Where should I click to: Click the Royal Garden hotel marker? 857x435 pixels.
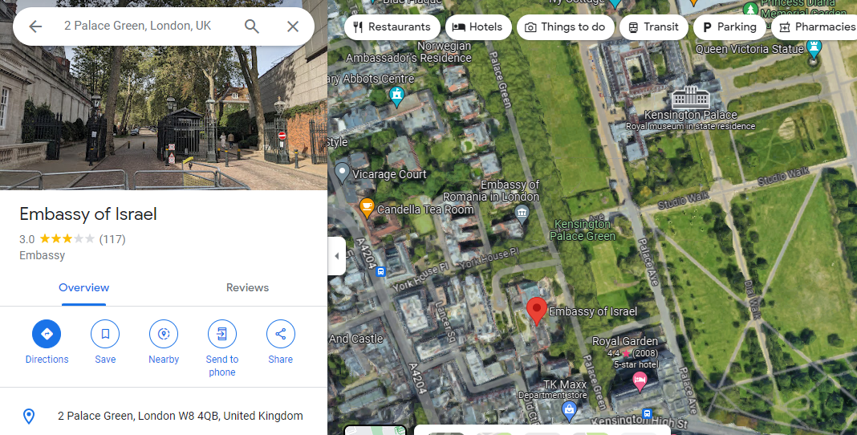(x=640, y=380)
